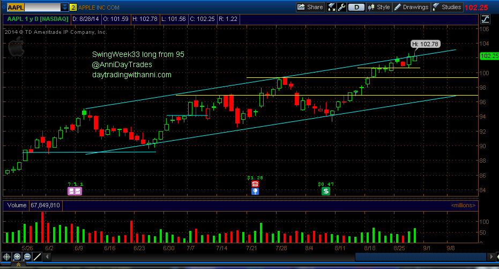Click the AAPL symbol input field

coord(34,7)
